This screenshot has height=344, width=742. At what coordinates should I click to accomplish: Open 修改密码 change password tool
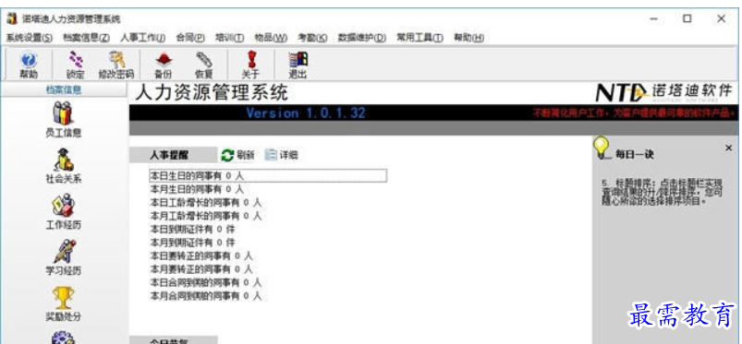(x=116, y=65)
